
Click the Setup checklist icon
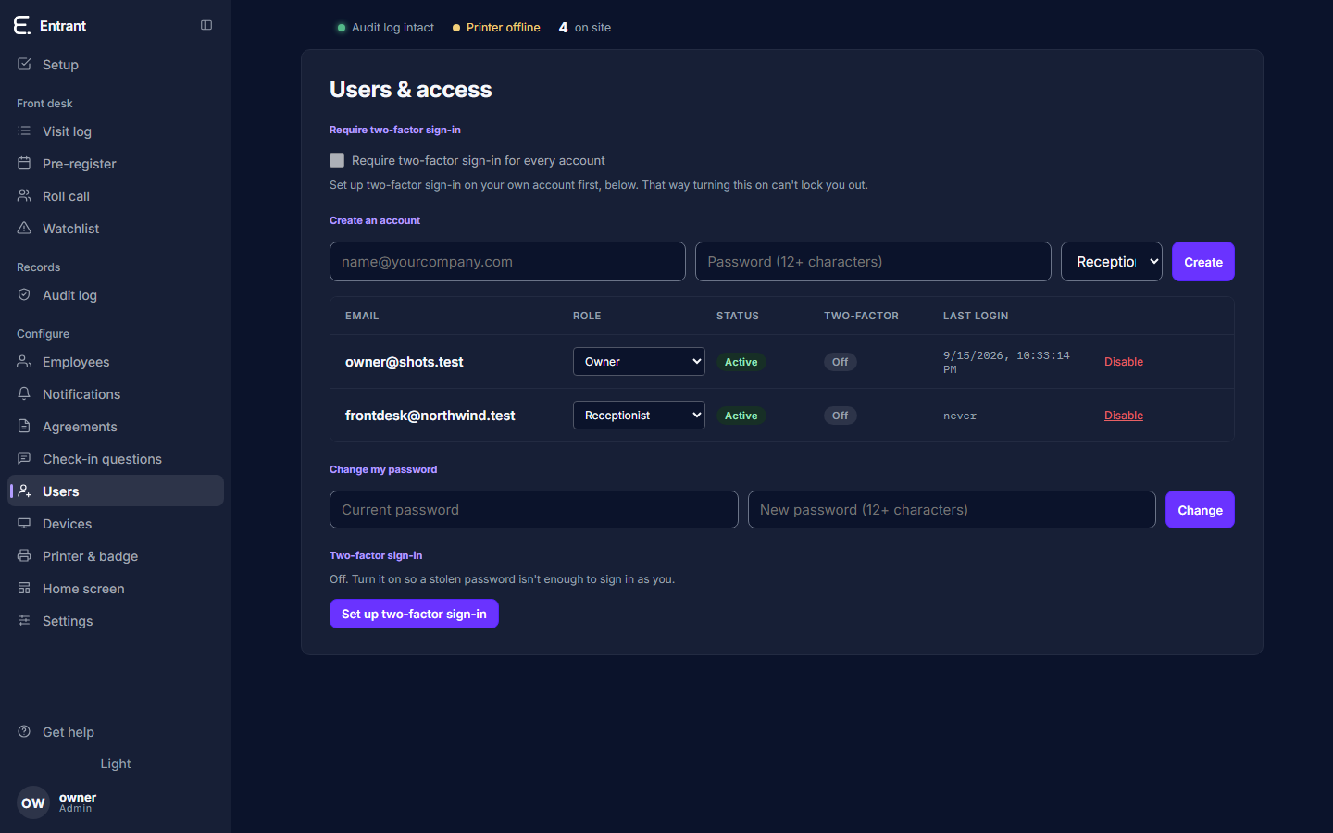(24, 64)
